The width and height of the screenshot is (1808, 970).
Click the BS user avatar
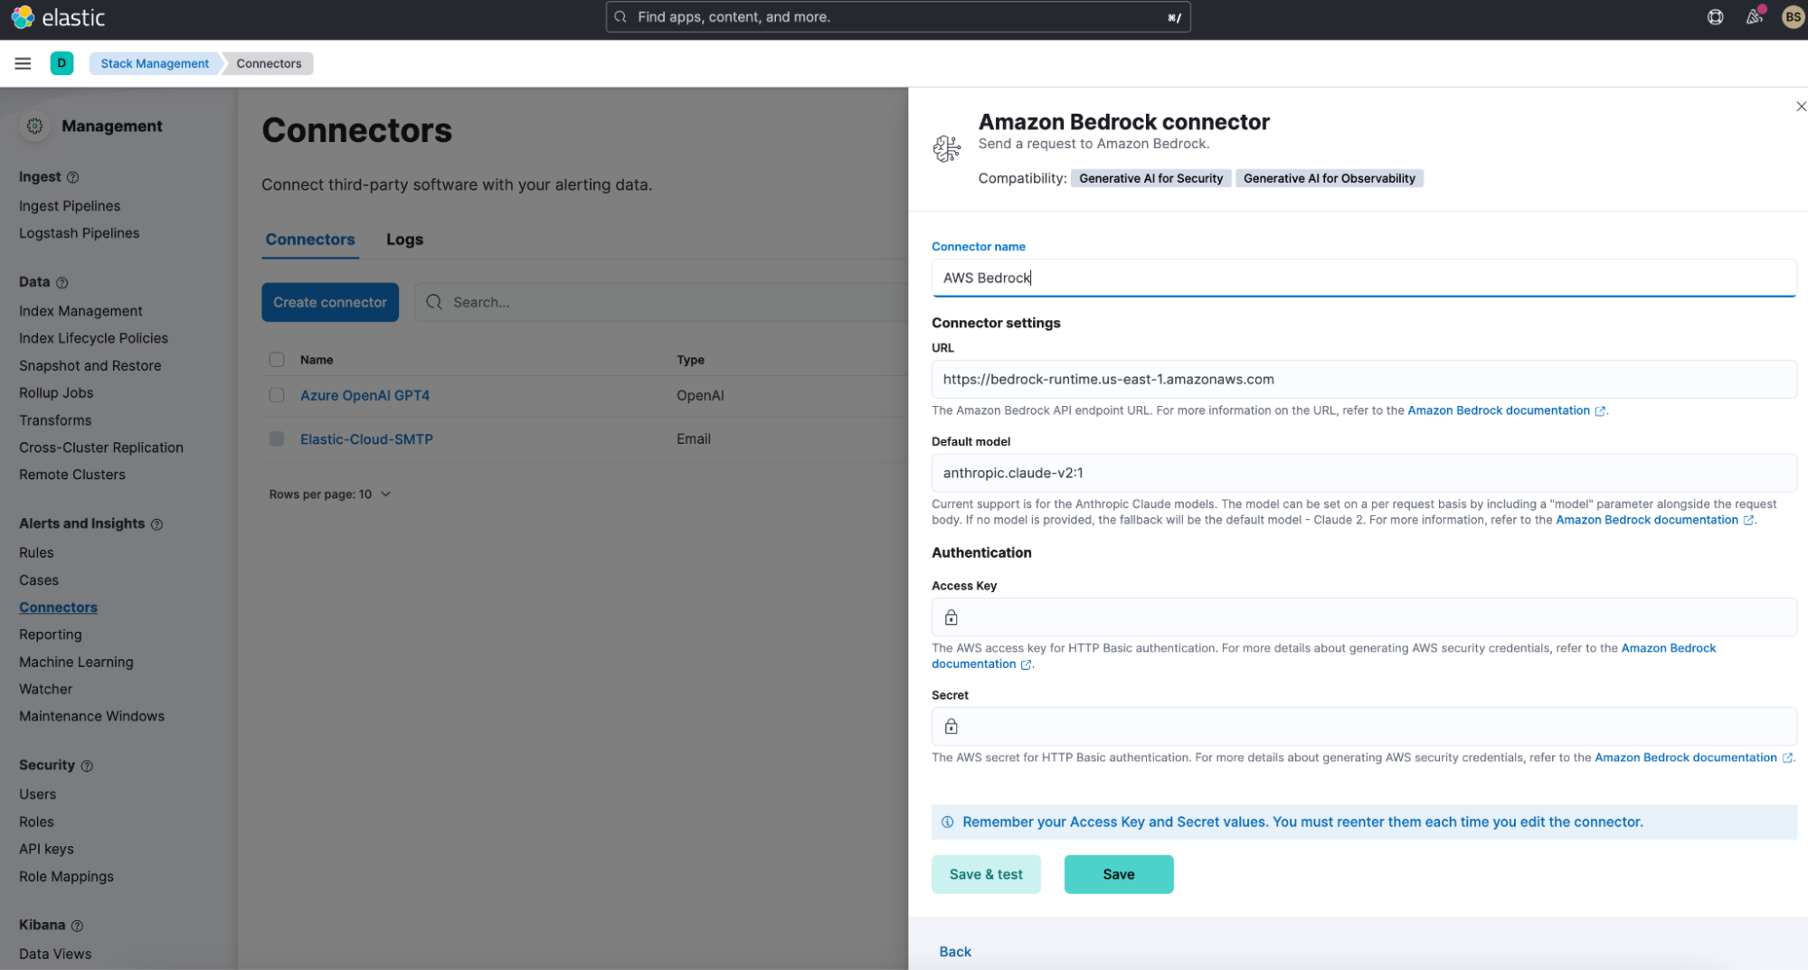tap(1793, 16)
